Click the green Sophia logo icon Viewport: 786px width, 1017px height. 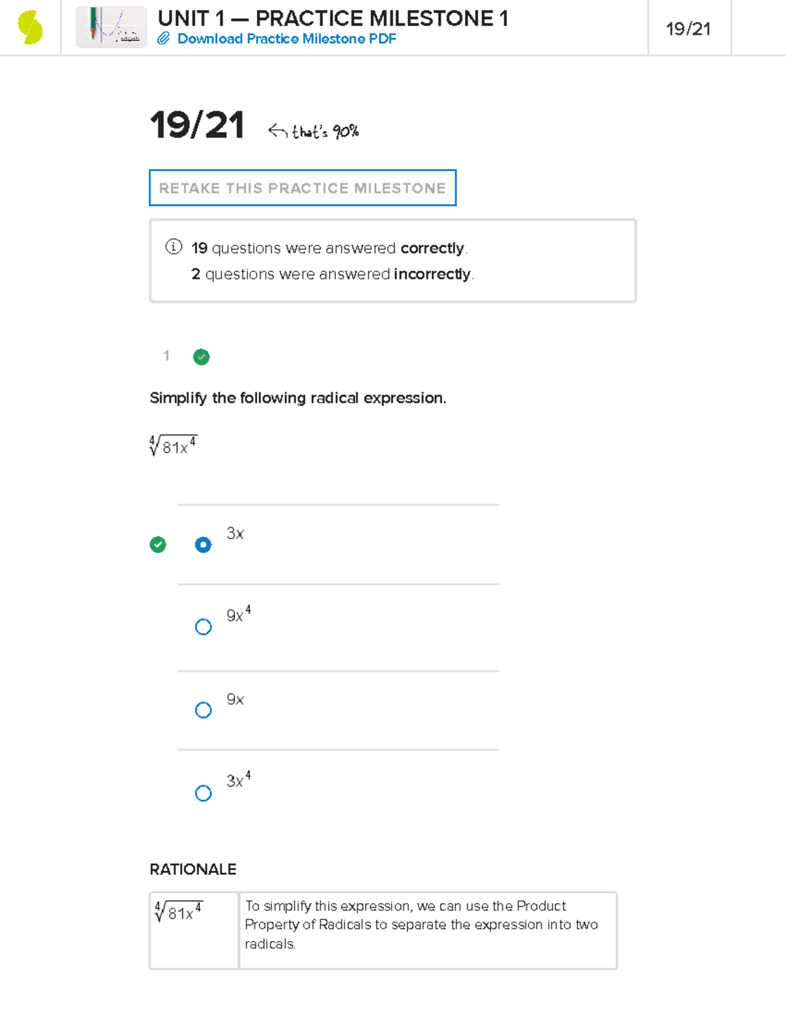tap(30, 28)
